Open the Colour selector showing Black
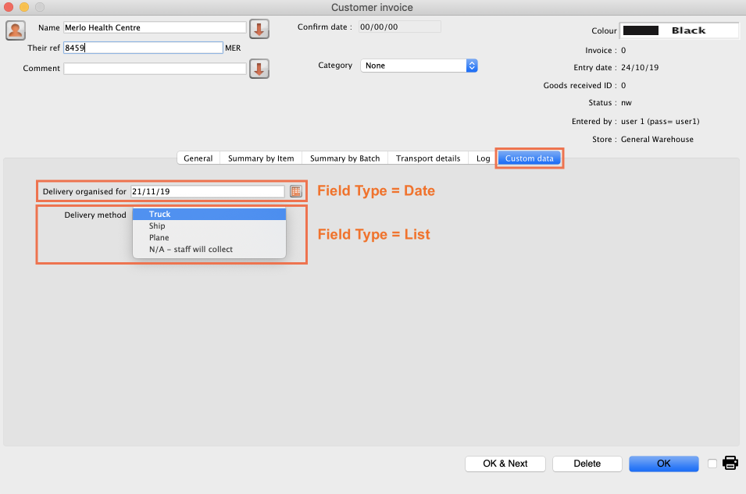Image resolution: width=746 pixels, height=494 pixels. pyautogui.click(x=679, y=30)
